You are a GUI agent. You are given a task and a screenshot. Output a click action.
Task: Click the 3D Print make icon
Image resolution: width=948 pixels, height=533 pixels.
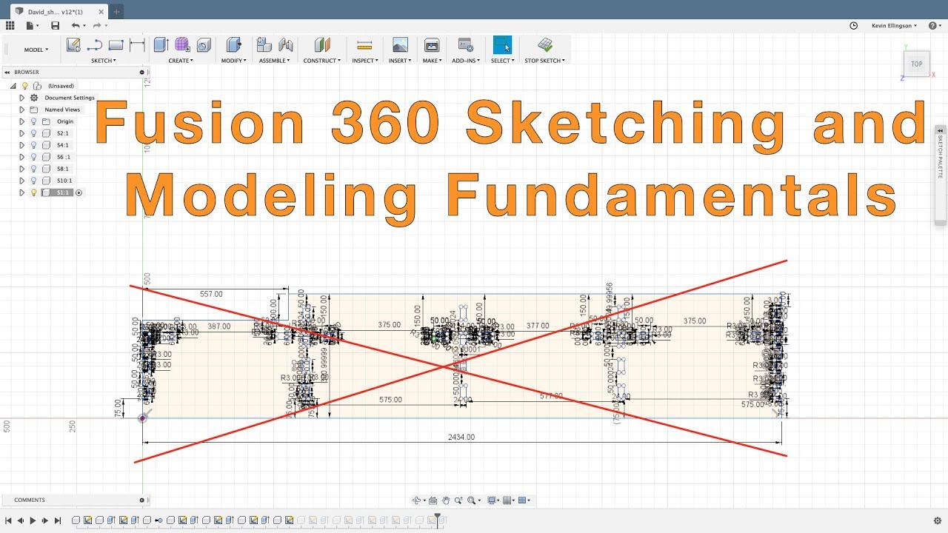click(x=432, y=45)
